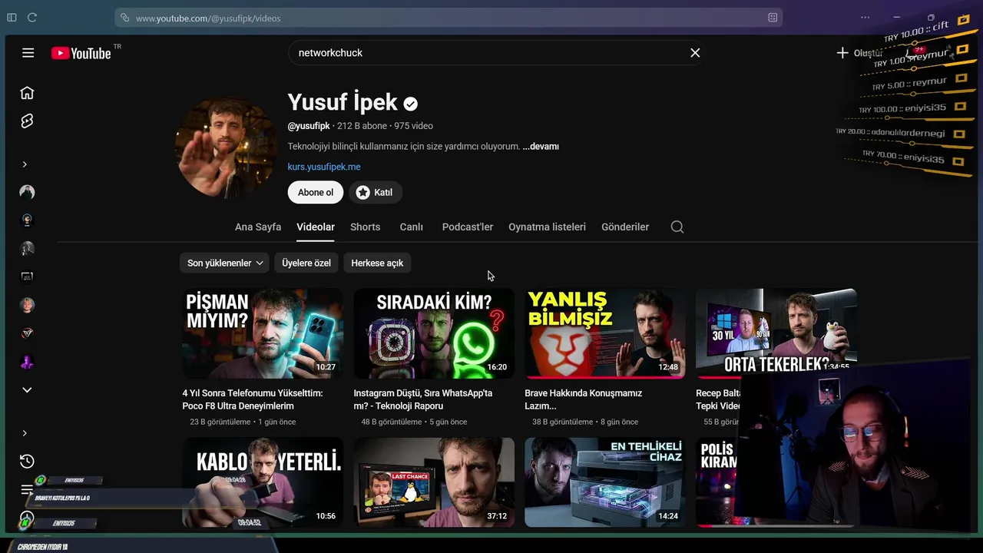Open the PİŞMAN MIYIM? video thumbnail
Viewport: 983px width, 553px height.
click(x=263, y=333)
